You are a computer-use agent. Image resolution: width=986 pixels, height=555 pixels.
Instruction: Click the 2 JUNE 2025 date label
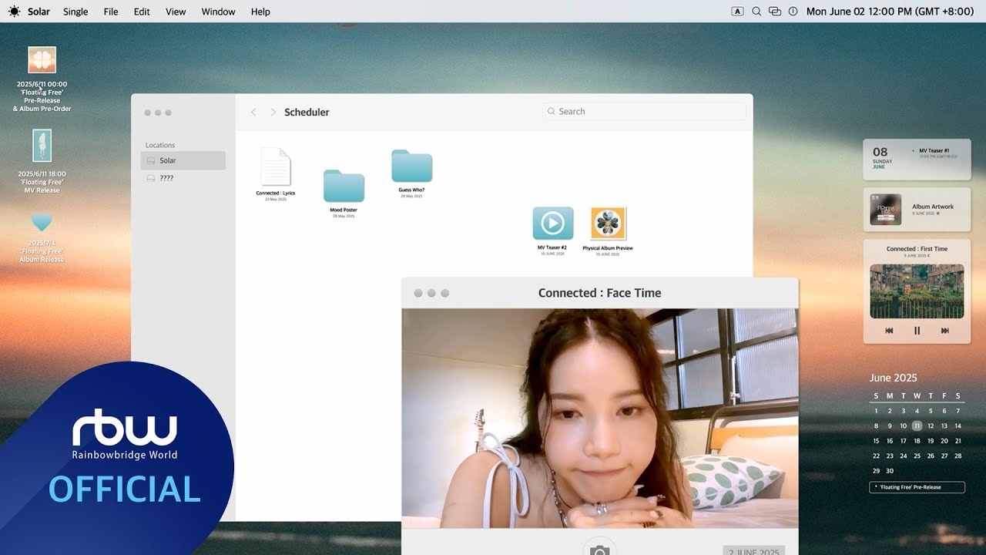point(753,550)
